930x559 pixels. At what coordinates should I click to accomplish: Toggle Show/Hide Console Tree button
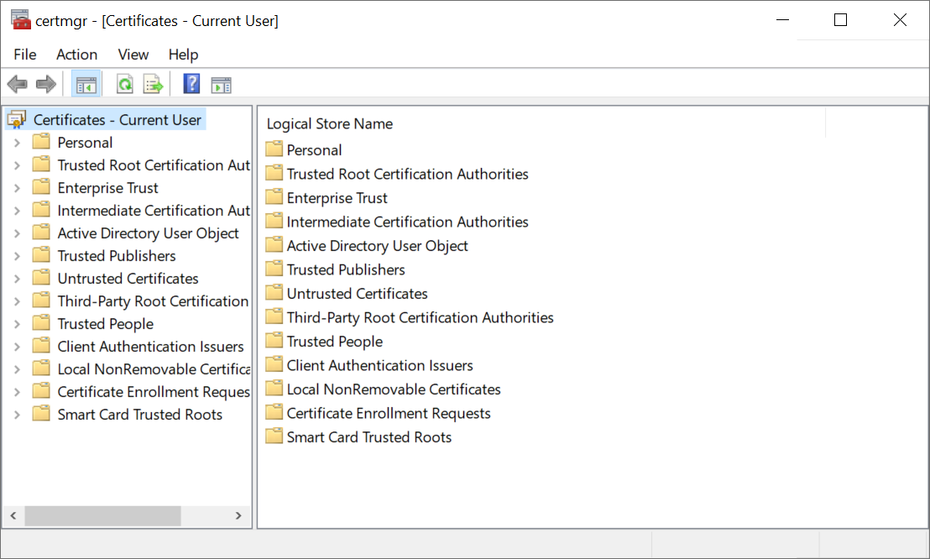point(86,84)
